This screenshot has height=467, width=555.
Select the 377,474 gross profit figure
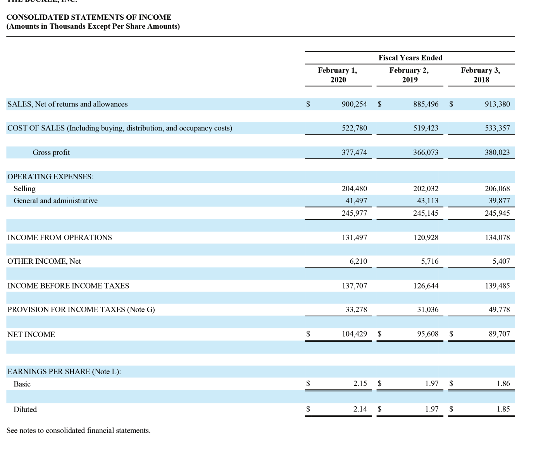[x=355, y=152]
